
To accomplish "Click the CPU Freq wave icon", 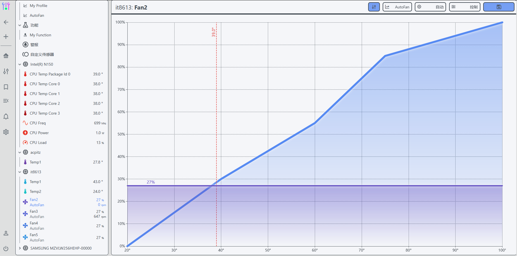I will (25, 123).
